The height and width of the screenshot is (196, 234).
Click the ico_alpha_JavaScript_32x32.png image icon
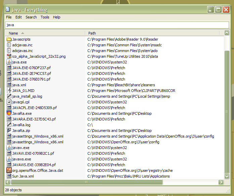tap(9, 56)
